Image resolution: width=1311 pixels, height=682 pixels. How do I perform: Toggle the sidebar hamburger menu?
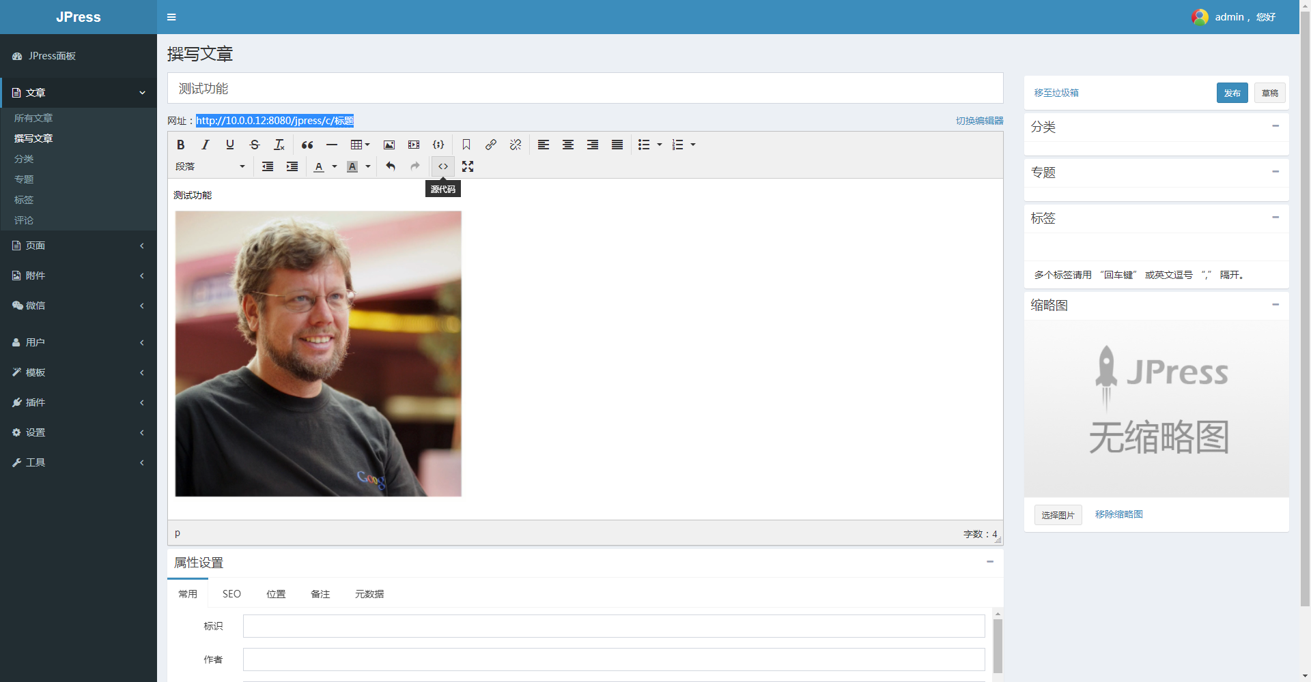[171, 17]
